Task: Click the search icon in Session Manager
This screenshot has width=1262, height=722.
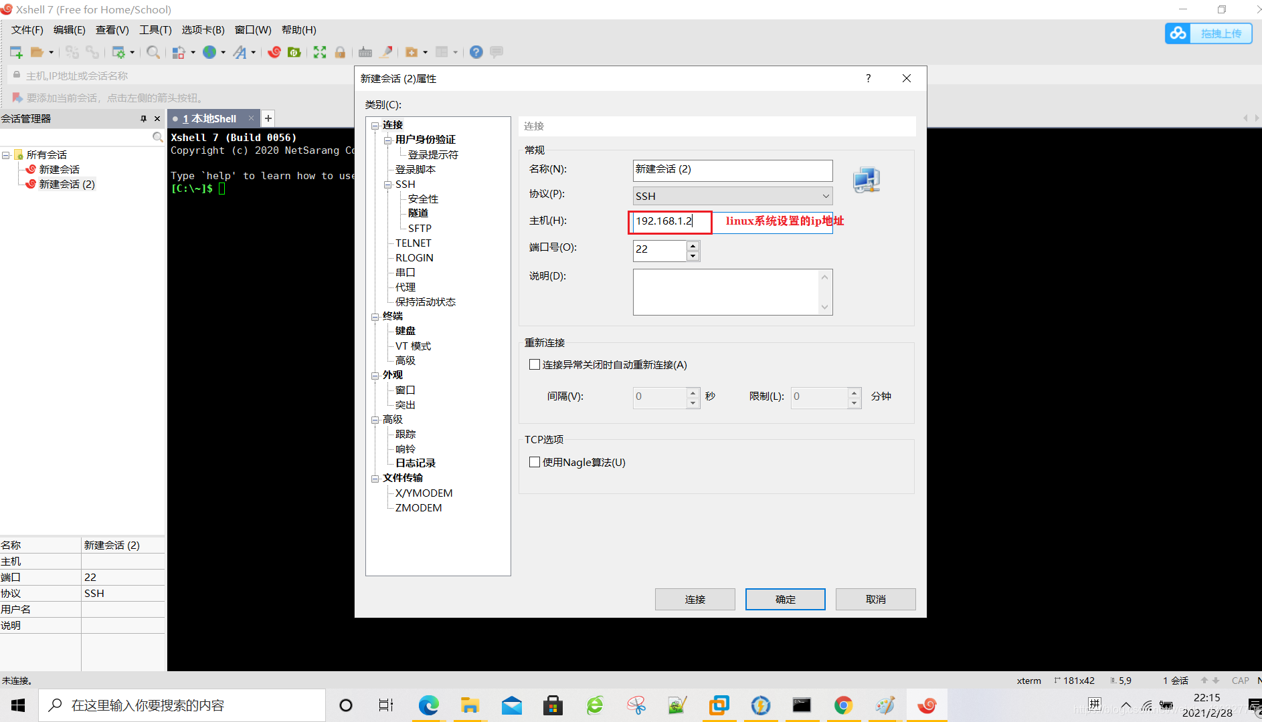Action: (x=157, y=137)
